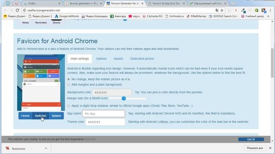
Task: Select 'Apply a slight drop shadow' option
Action: pyautogui.click(x=69, y=106)
